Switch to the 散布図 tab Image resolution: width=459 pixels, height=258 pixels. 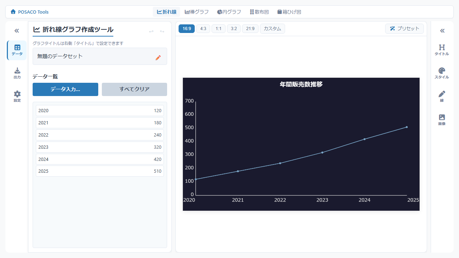pos(259,12)
